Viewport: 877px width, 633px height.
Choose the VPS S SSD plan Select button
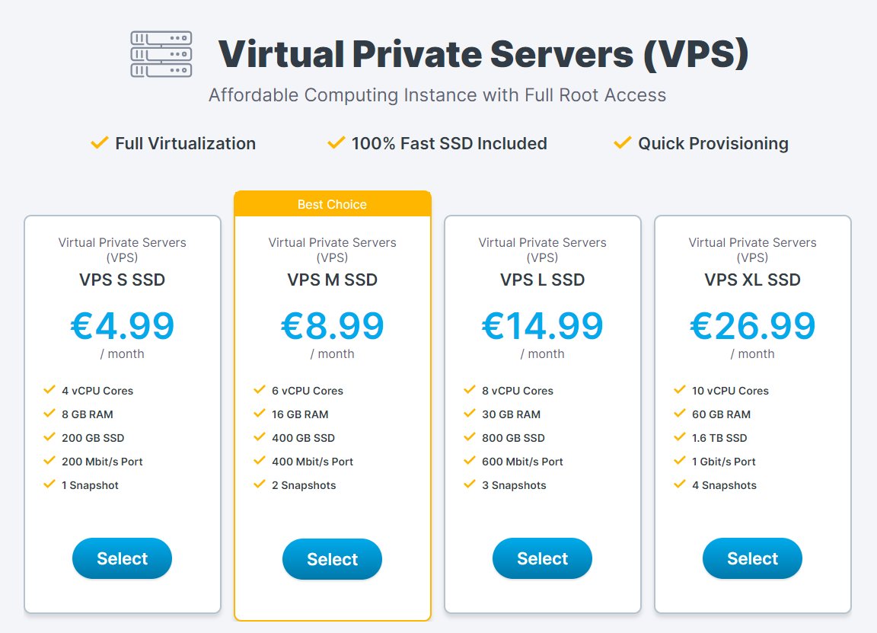[x=122, y=558]
